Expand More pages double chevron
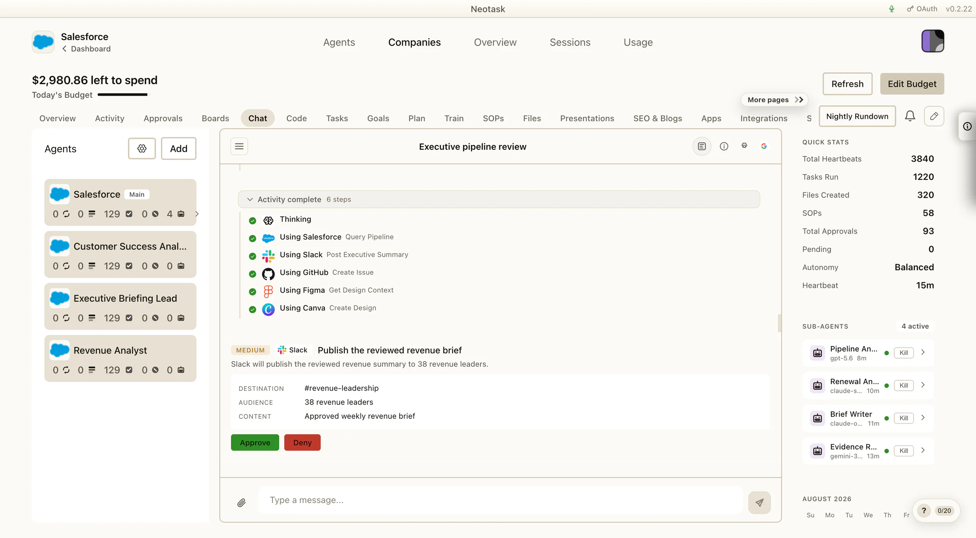The height and width of the screenshot is (538, 976). (799, 100)
